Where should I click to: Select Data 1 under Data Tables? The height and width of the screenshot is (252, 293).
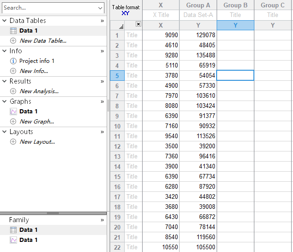pos(29,31)
